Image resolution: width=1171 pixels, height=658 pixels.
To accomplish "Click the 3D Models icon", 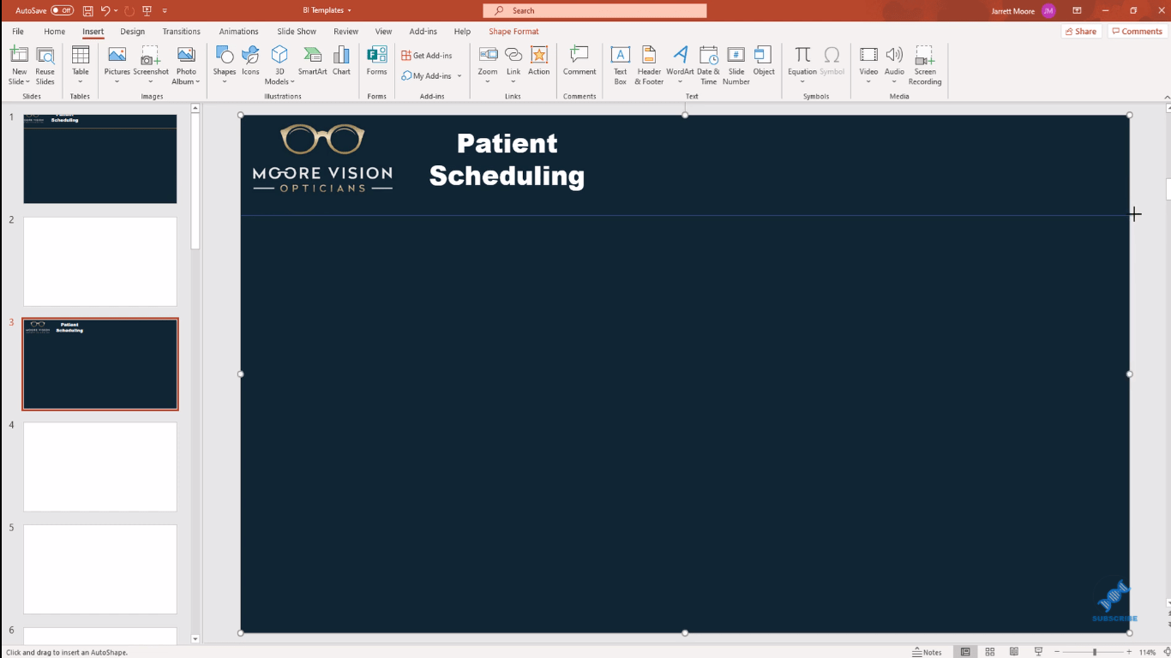I will click(279, 56).
